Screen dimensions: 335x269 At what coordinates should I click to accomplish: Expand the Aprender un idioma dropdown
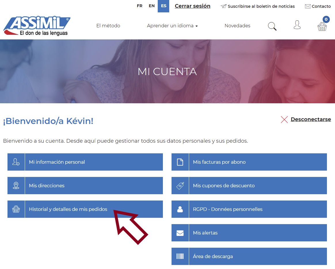click(172, 26)
